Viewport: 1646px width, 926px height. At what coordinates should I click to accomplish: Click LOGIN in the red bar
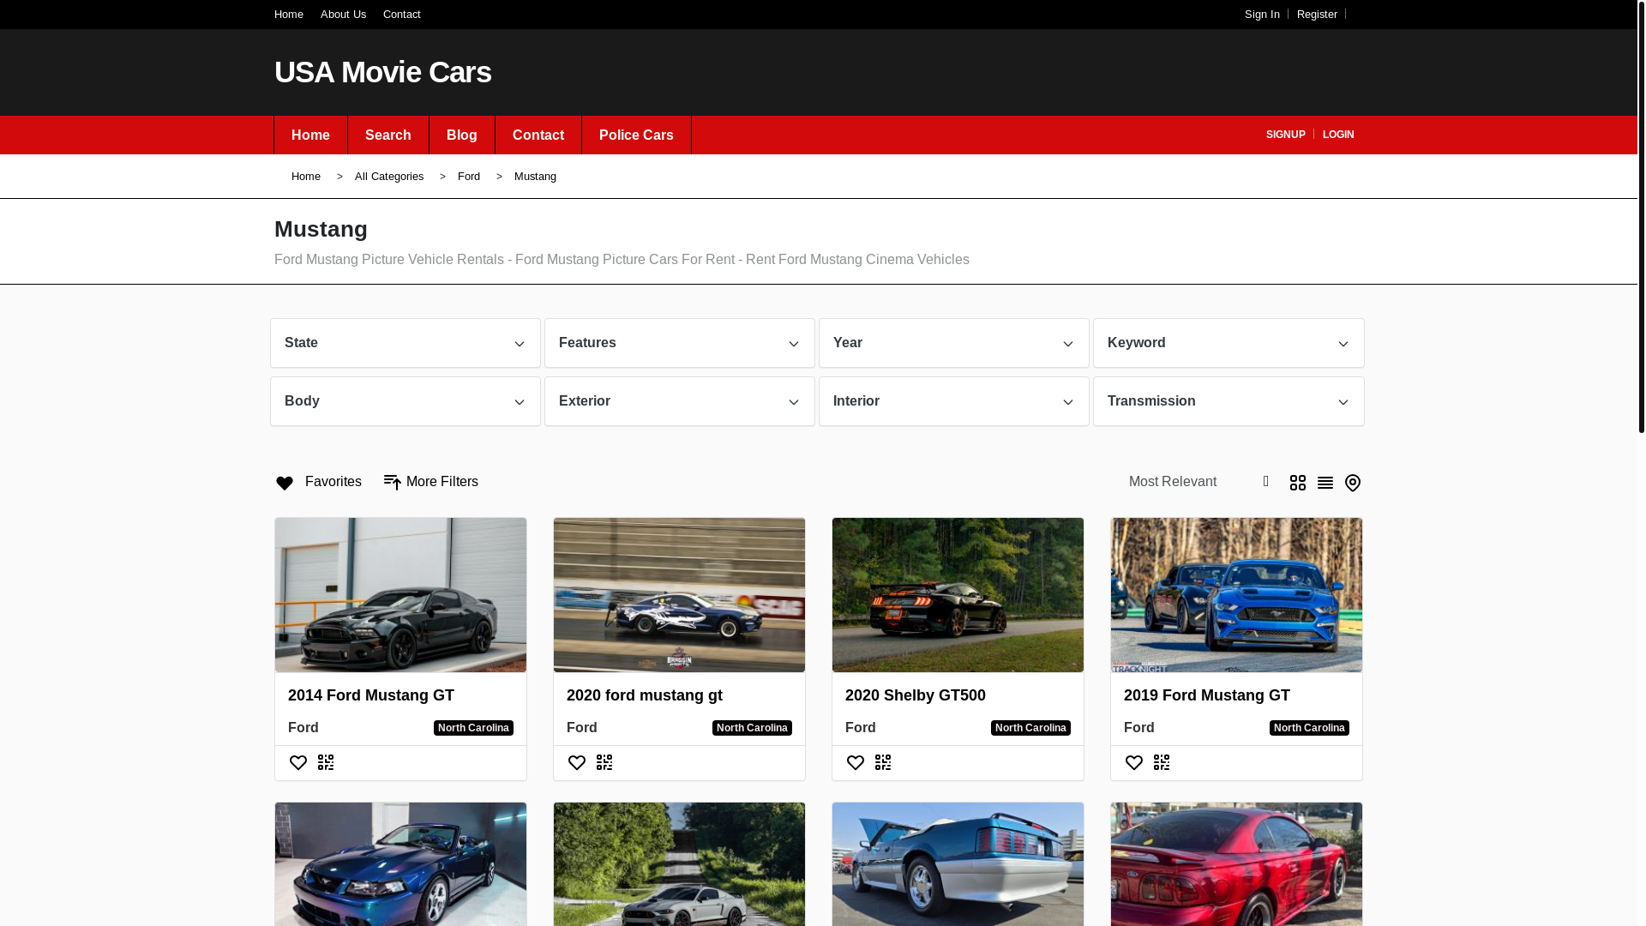[x=1338, y=135]
